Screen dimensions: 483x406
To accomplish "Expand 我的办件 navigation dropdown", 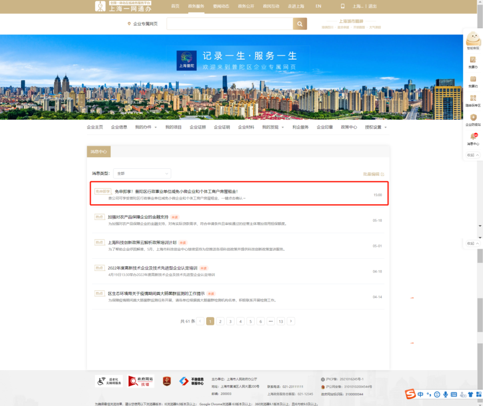I will [x=146, y=127].
